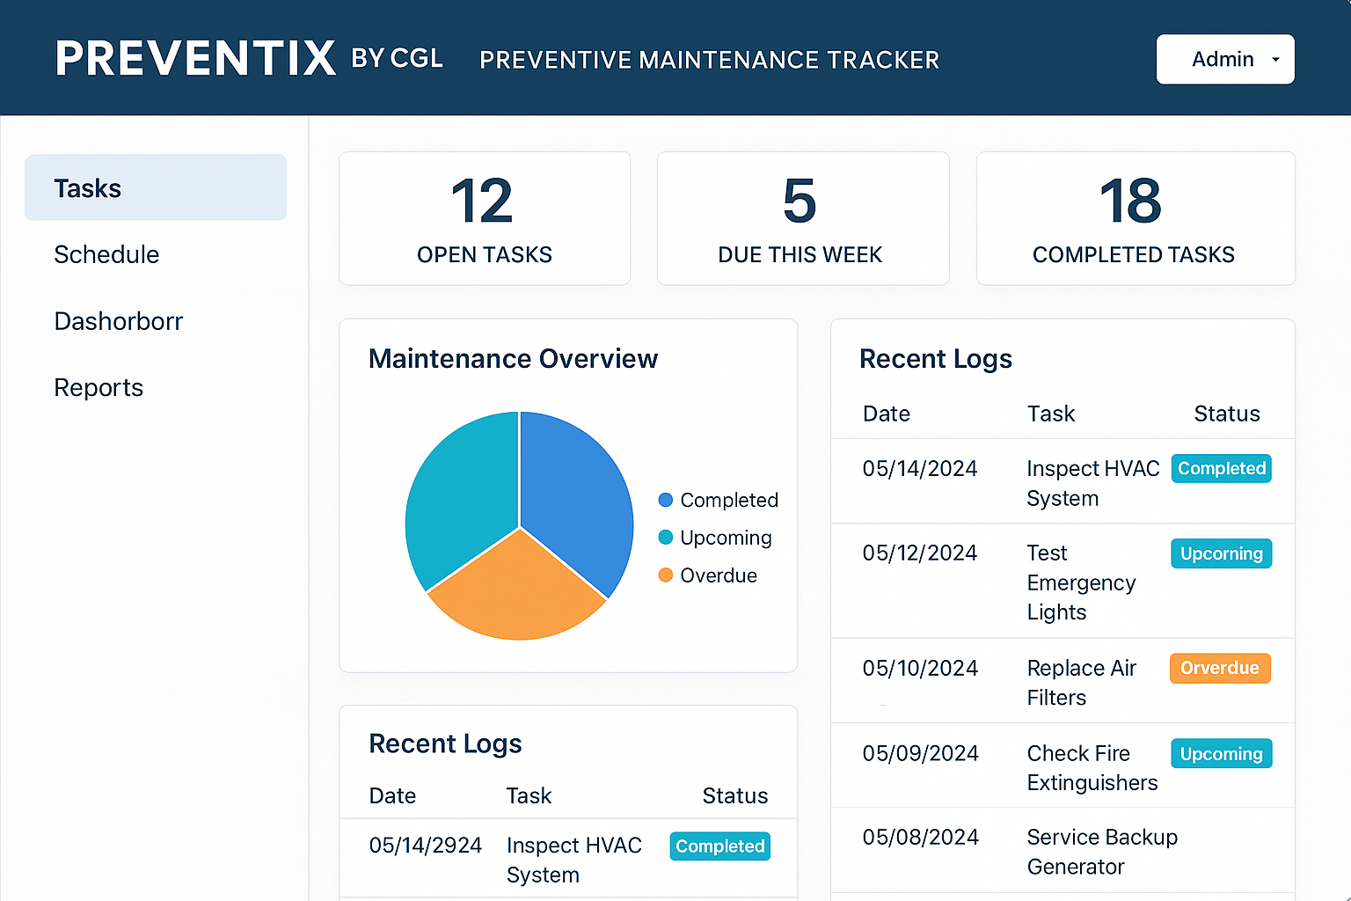Click the orange Overdue legend dot
Screen dimensions: 1351x901
click(666, 575)
